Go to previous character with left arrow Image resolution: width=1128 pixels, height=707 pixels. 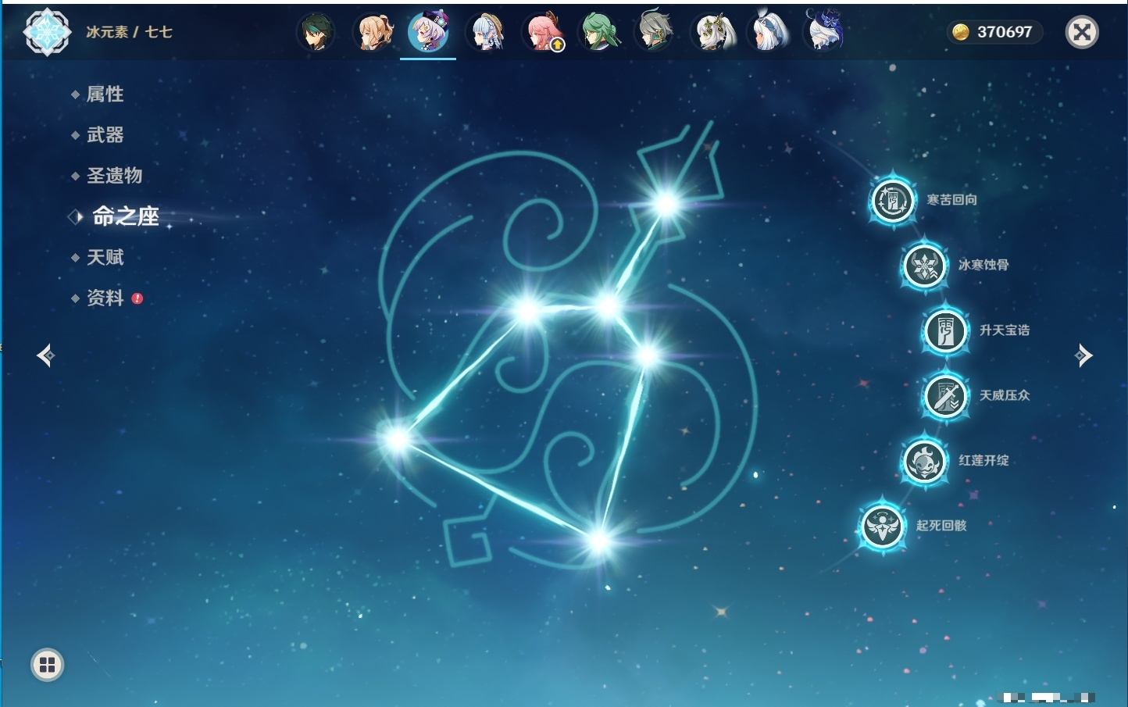46,355
